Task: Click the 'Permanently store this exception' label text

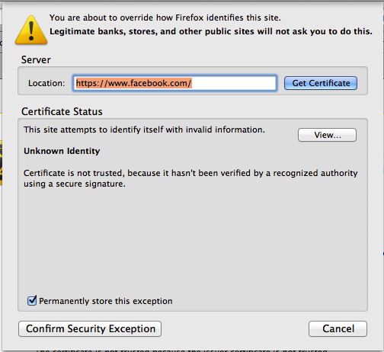Action: click(x=106, y=301)
